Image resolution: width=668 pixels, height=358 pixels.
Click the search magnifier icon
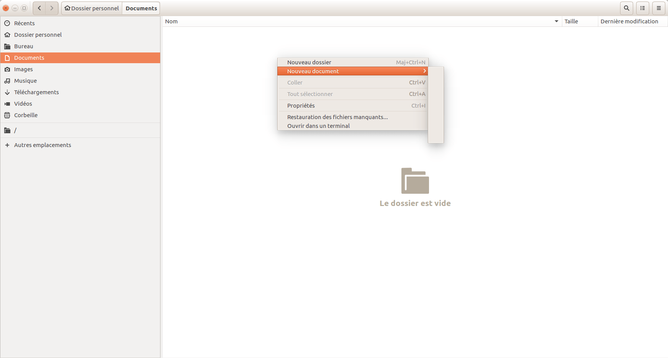(x=627, y=8)
